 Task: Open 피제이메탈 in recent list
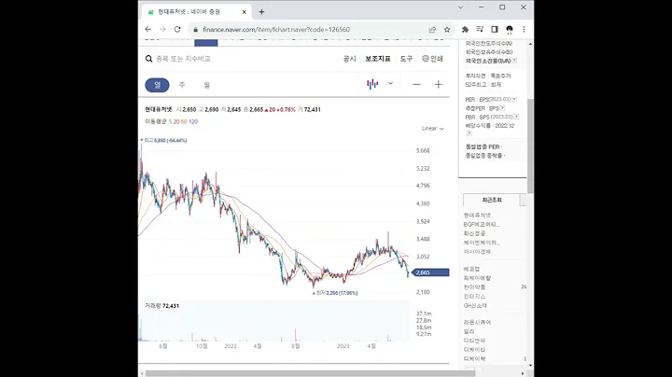click(477, 278)
